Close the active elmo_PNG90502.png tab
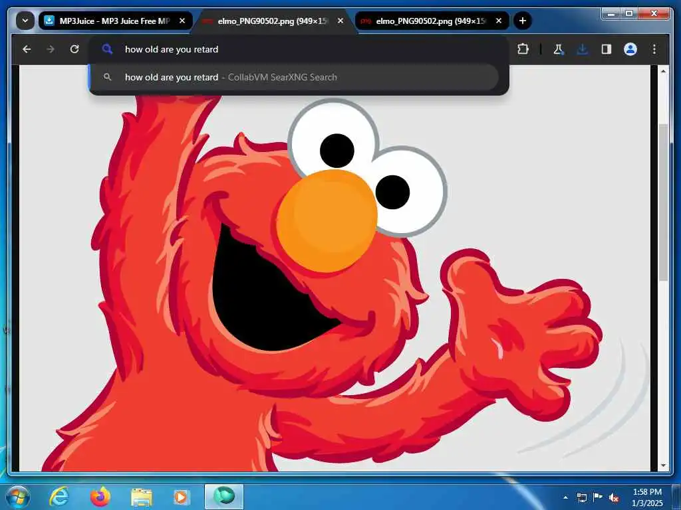681x510 pixels. [x=340, y=21]
